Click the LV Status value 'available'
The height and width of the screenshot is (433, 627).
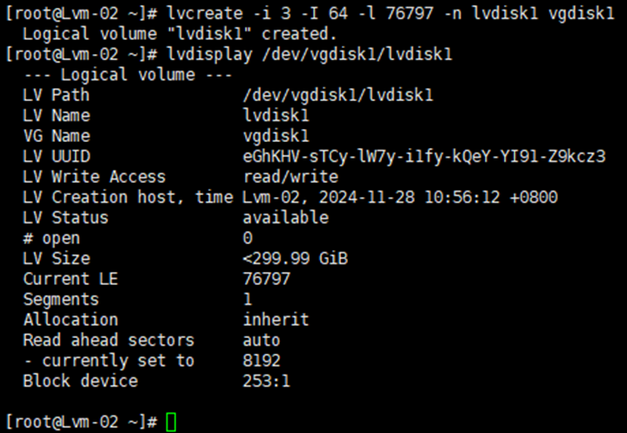(x=286, y=218)
